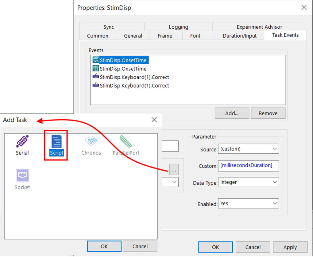
Task: Select last StimDisp.Keyboard(1).Correct event
Action: click(134, 86)
